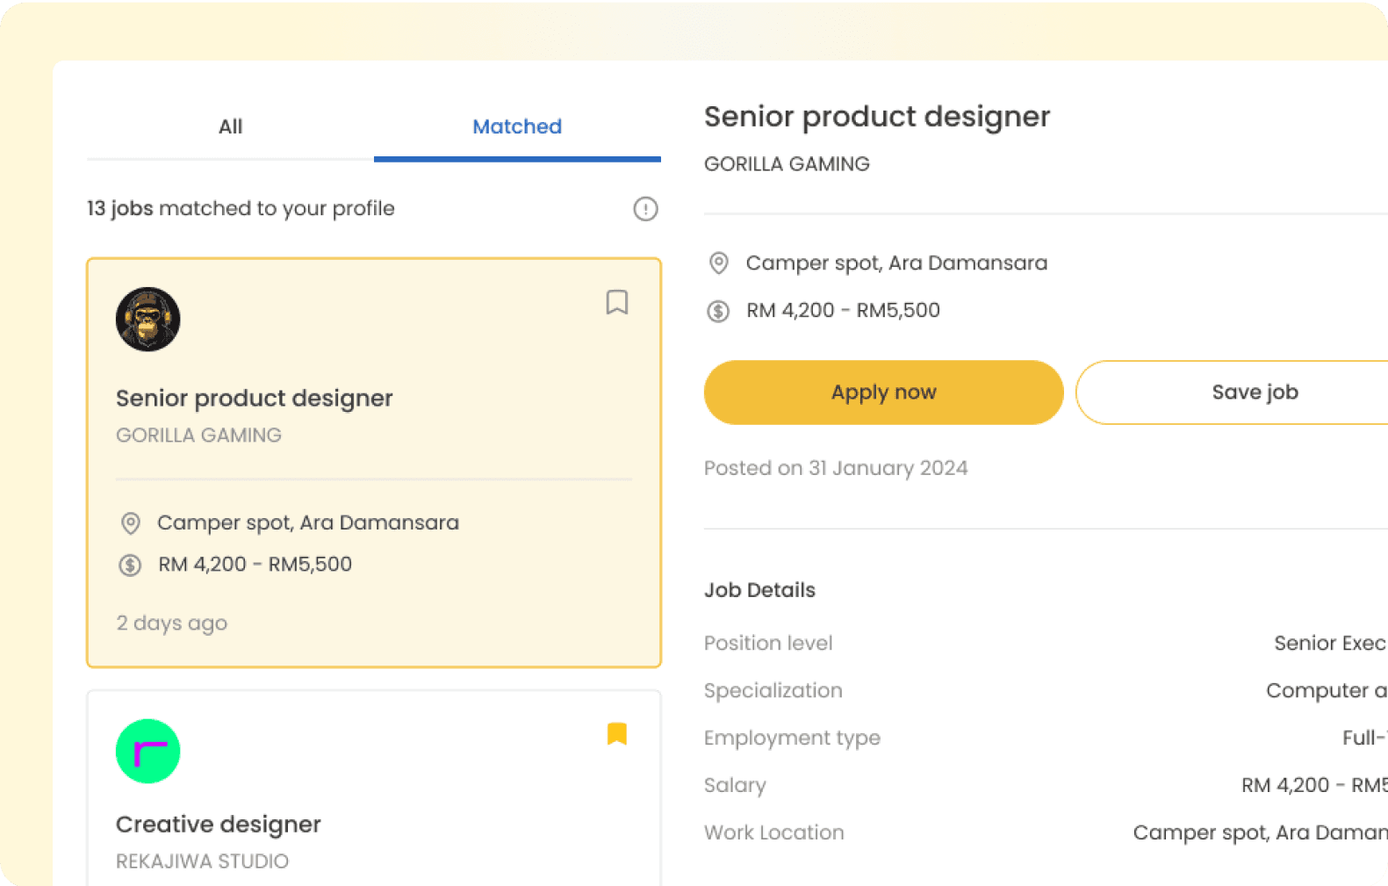Bookmark the Senior product designer card

(616, 302)
